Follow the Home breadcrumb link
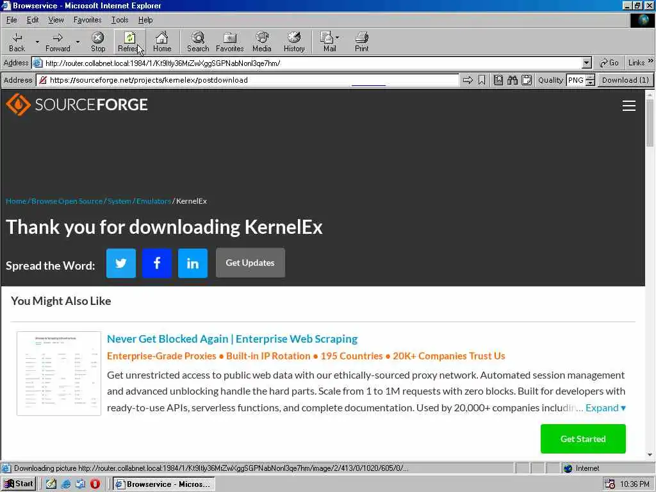The width and height of the screenshot is (656, 492). pyautogui.click(x=16, y=201)
